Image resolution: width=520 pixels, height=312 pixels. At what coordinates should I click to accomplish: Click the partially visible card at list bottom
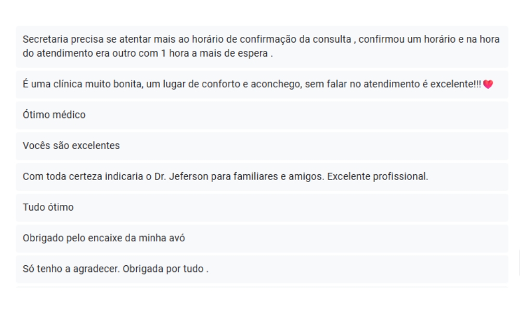262,287
